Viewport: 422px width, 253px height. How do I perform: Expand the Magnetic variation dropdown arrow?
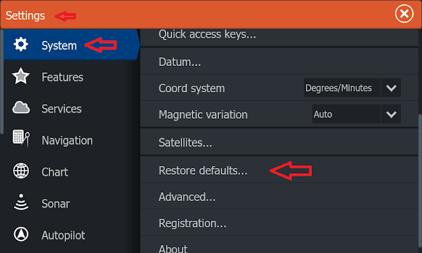tap(391, 114)
